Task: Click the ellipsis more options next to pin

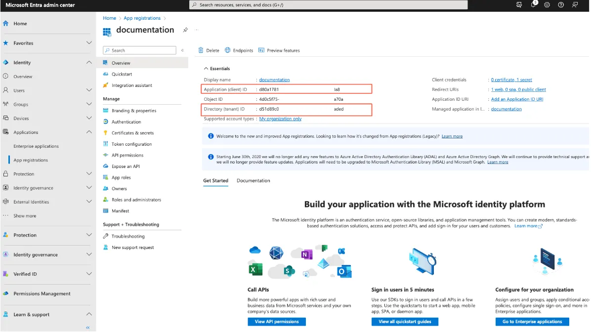Action: tap(196, 30)
